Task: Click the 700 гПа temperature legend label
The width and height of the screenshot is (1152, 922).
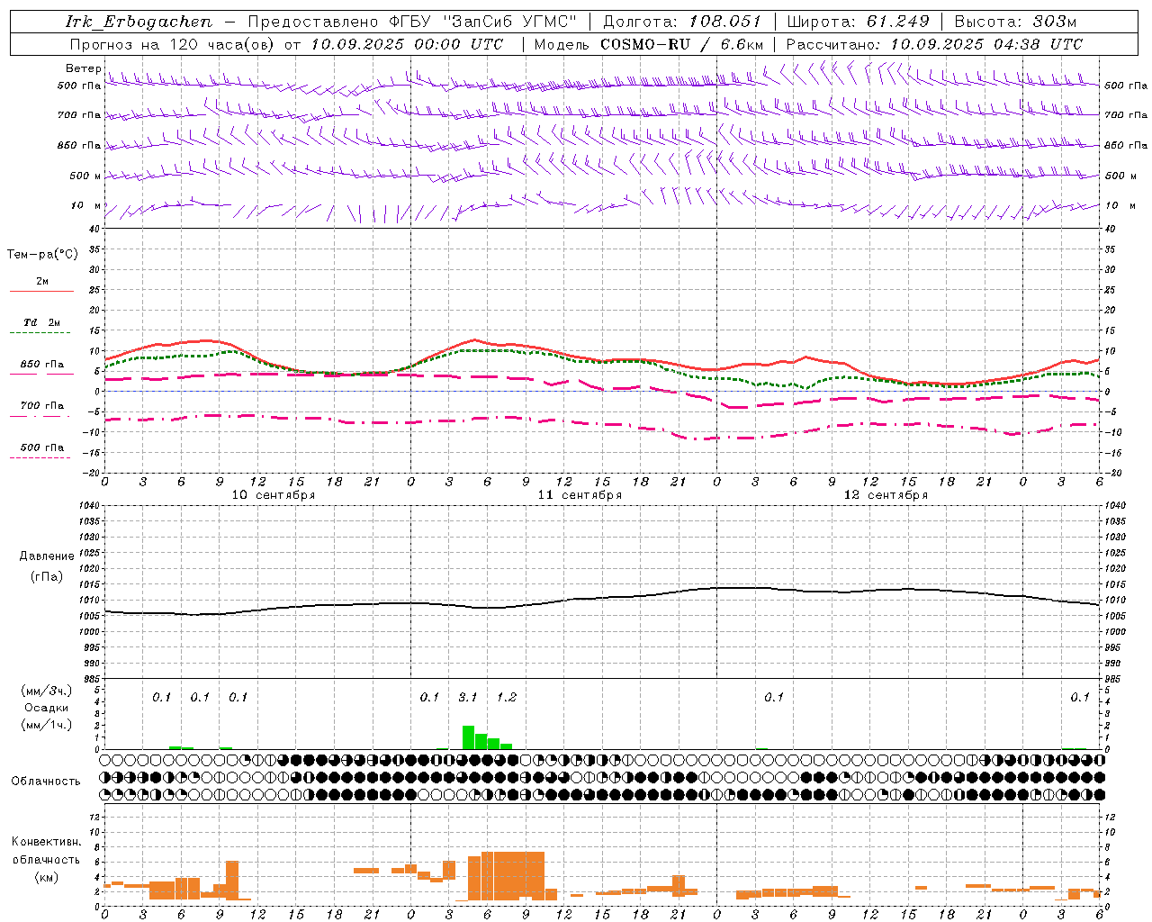Action: tap(42, 405)
